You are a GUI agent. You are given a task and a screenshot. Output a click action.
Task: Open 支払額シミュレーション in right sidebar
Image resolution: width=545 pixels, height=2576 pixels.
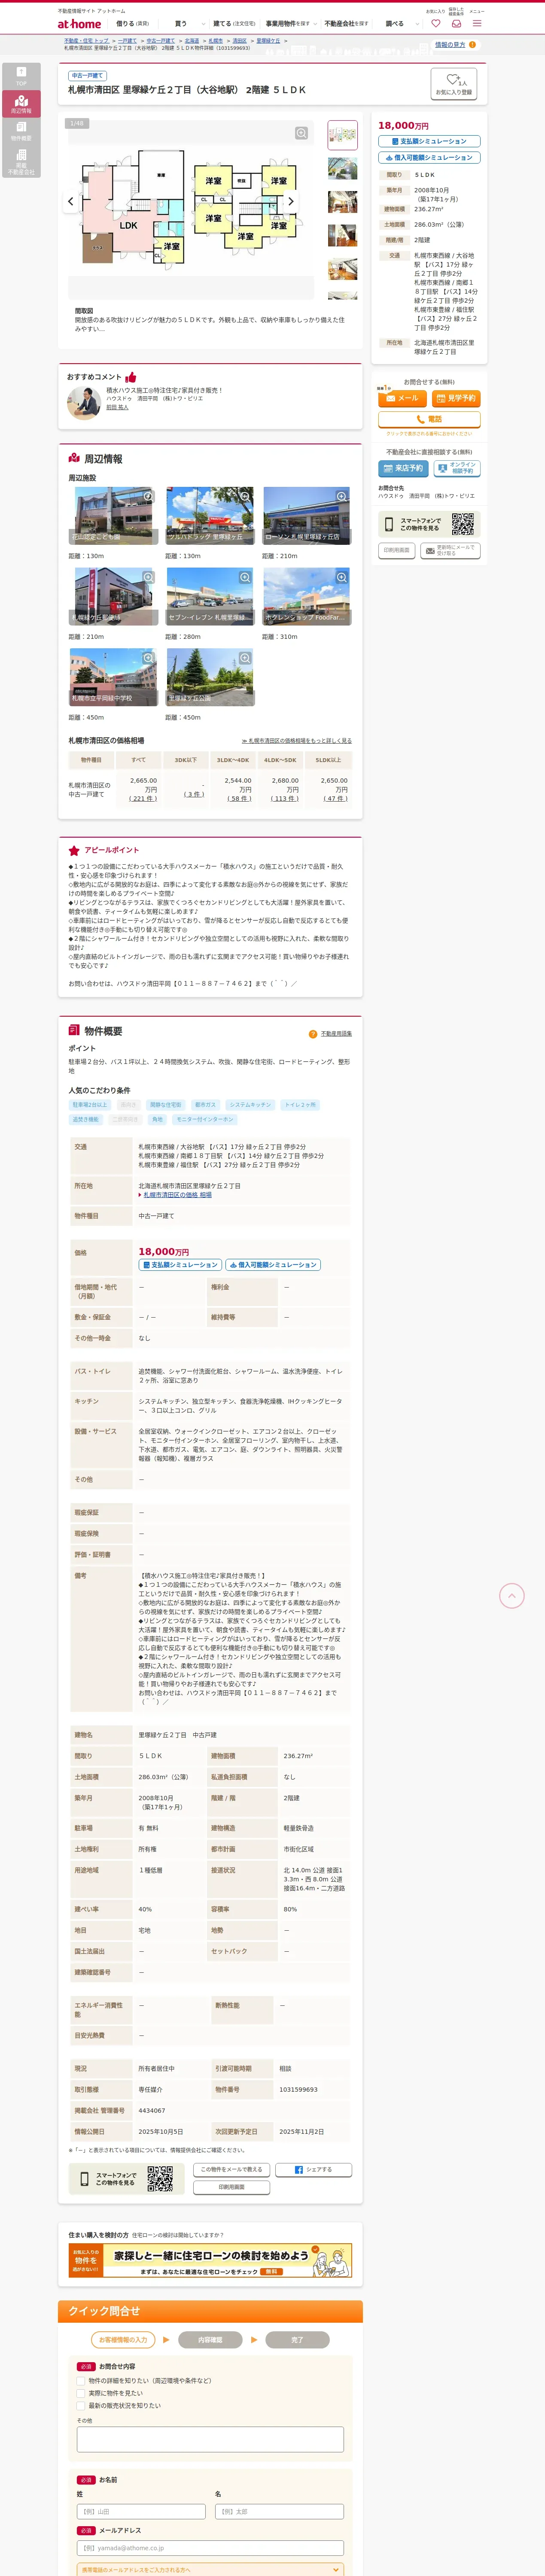[429, 141]
